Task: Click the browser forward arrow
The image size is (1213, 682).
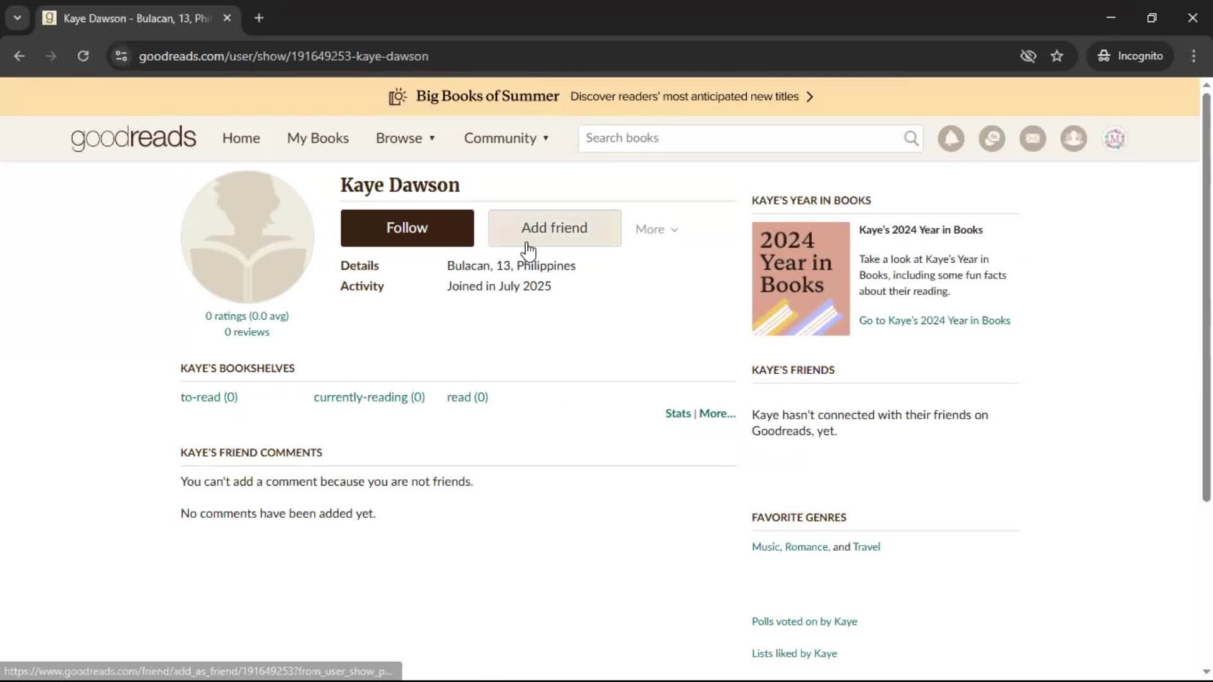Action: coord(51,56)
